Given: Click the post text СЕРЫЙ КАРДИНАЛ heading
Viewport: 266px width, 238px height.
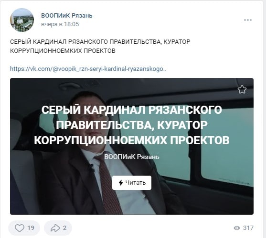Looking at the screenshot, I should tap(100, 41).
